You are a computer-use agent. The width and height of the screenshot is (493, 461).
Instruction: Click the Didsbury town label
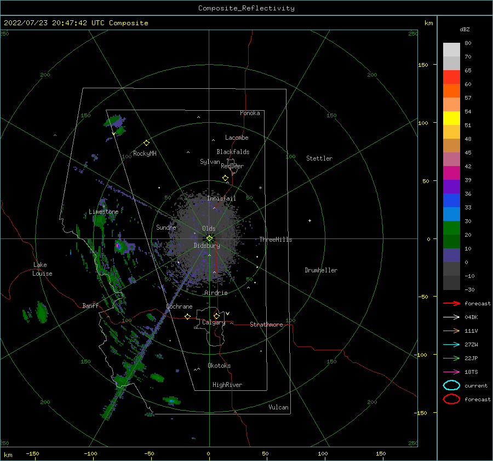tap(207, 246)
